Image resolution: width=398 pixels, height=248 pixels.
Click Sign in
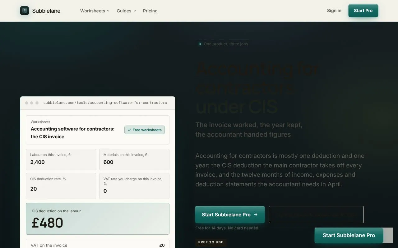point(334,11)
